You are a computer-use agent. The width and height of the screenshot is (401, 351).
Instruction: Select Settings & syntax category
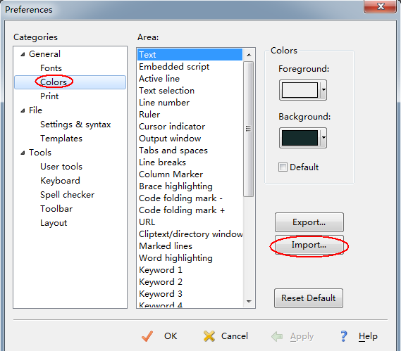75,125
